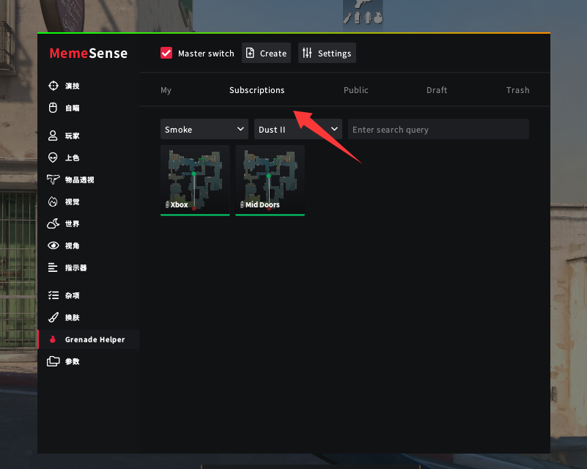Open the Dust II map dropdown

(x=298, y=130)
